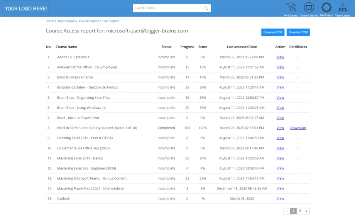Screen dimensions: 355x218
Task: Click the Download CSV button
Action: [x=298, y=32]
